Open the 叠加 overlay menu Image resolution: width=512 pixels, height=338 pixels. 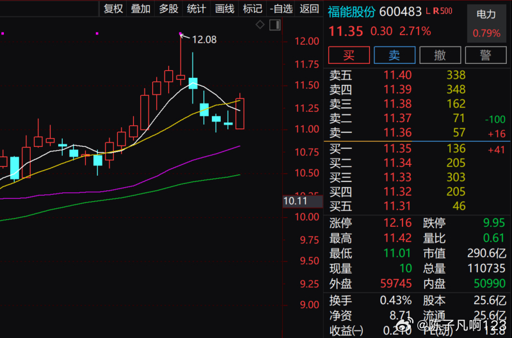[140, 8]
